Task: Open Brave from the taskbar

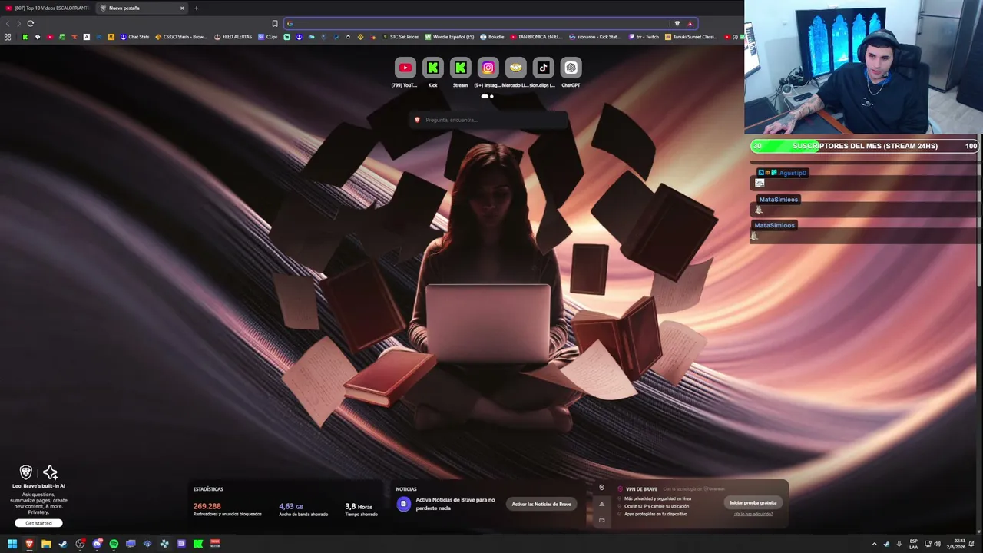Action: pyautogui.click(x=29, y=544)
